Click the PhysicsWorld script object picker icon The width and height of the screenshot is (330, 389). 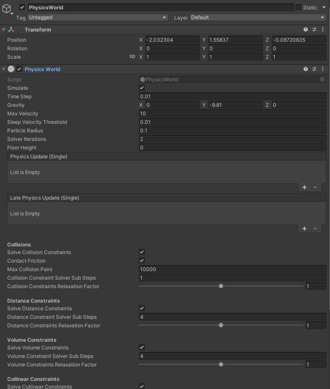322,80
